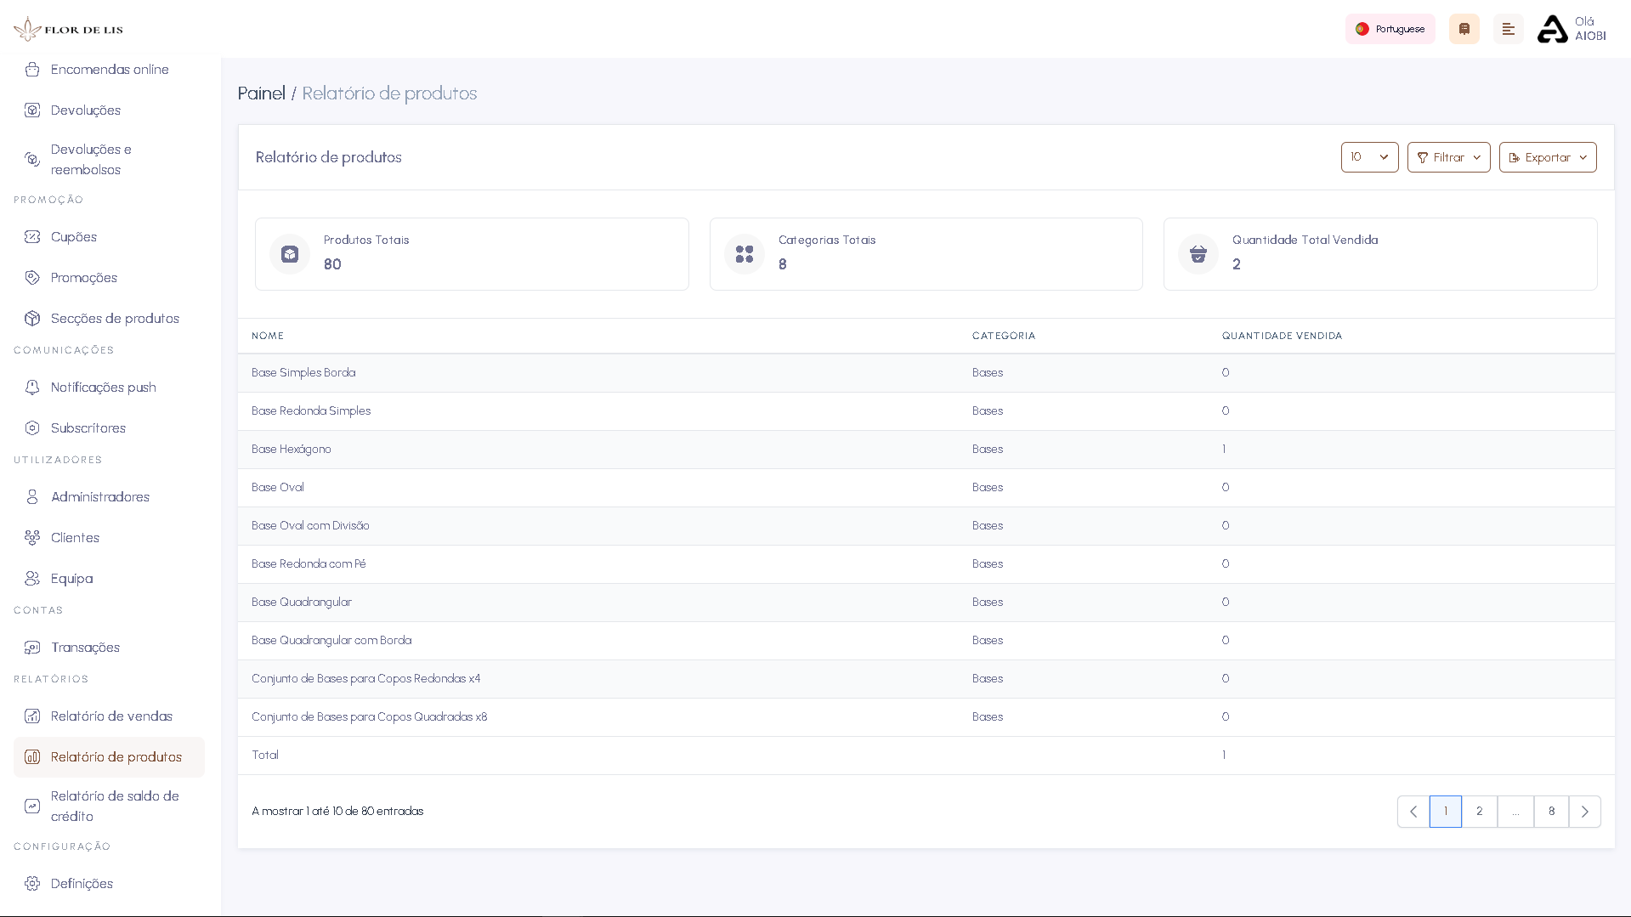Click the next page chevron

click(1583, 811)
